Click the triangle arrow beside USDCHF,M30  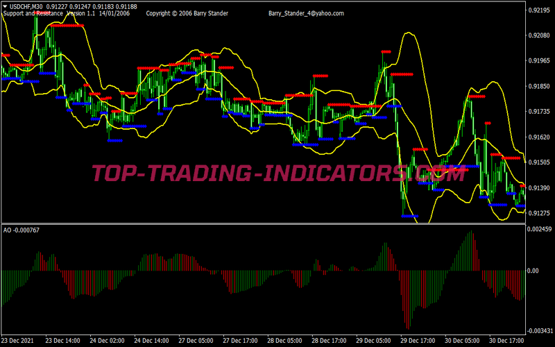(5, 6)
